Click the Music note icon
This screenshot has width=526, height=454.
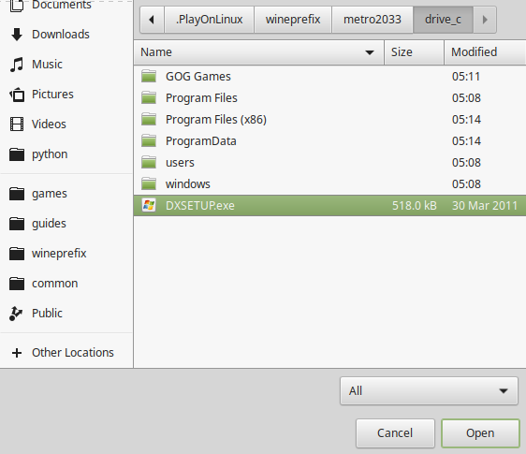click(x=17, y=65)
